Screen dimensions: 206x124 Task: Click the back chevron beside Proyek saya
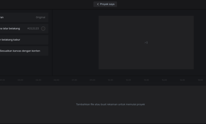[98, 4]
